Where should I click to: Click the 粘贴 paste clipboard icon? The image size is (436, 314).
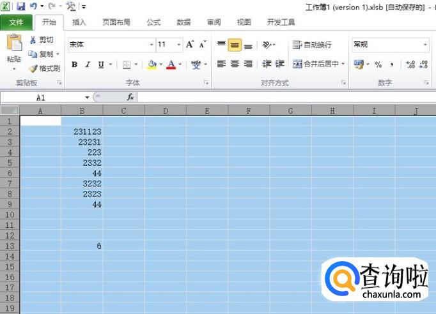[14, 43]
